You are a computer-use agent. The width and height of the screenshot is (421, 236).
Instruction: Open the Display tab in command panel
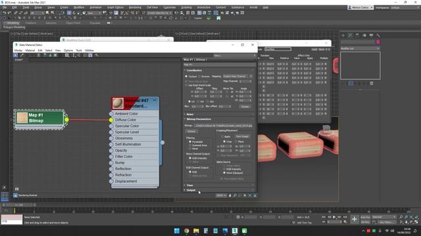(371, 35)
